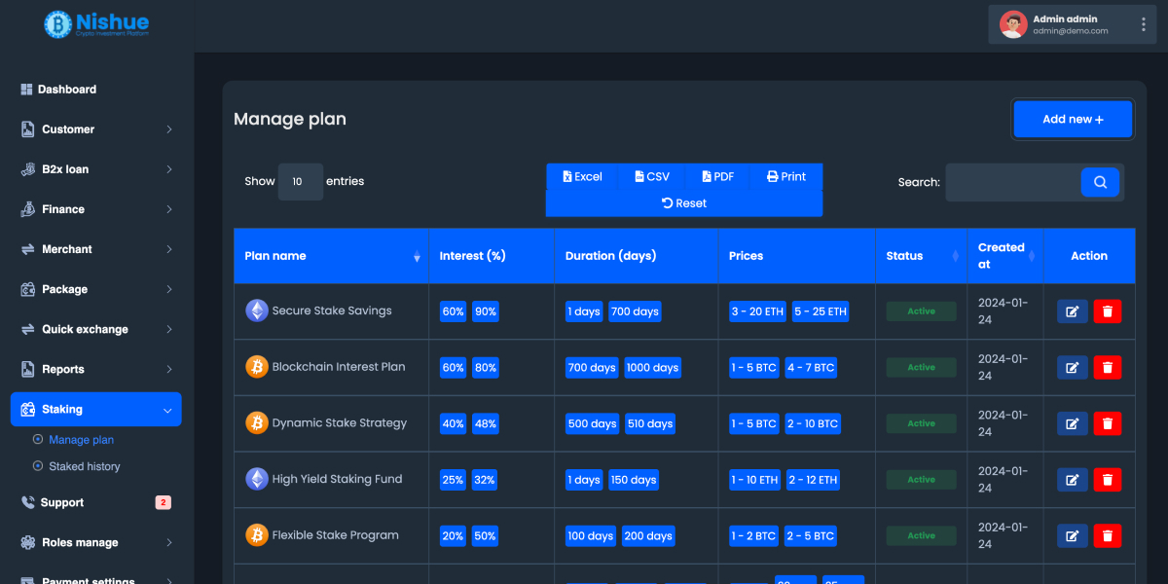This screenshot has width=1168, height=584.
Task: Open the Support menu item
Action: click(62, 503)
